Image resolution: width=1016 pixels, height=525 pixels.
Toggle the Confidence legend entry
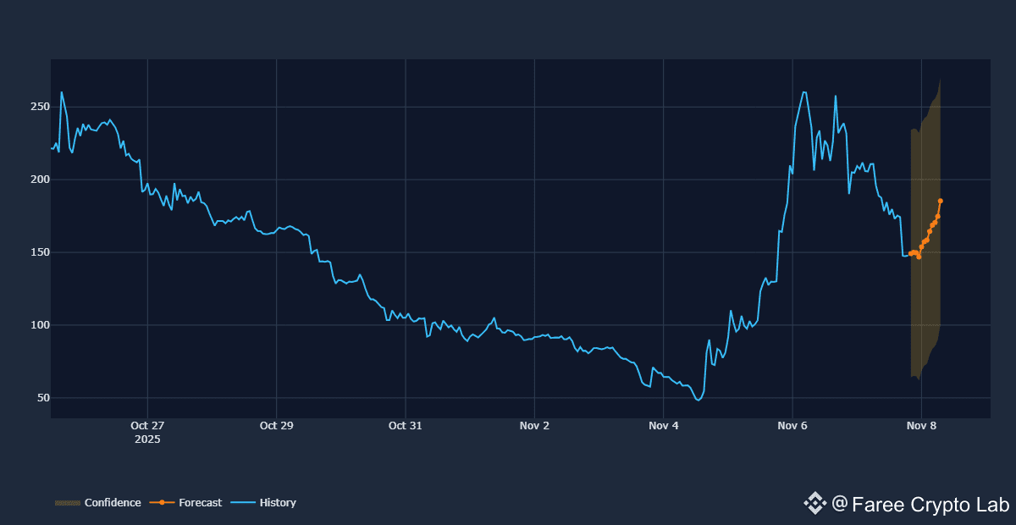point(98,503)
